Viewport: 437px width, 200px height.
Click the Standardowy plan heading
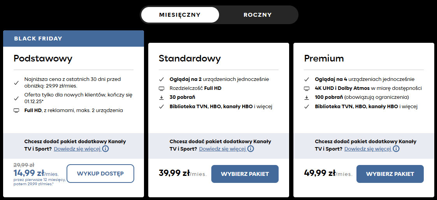190,59
